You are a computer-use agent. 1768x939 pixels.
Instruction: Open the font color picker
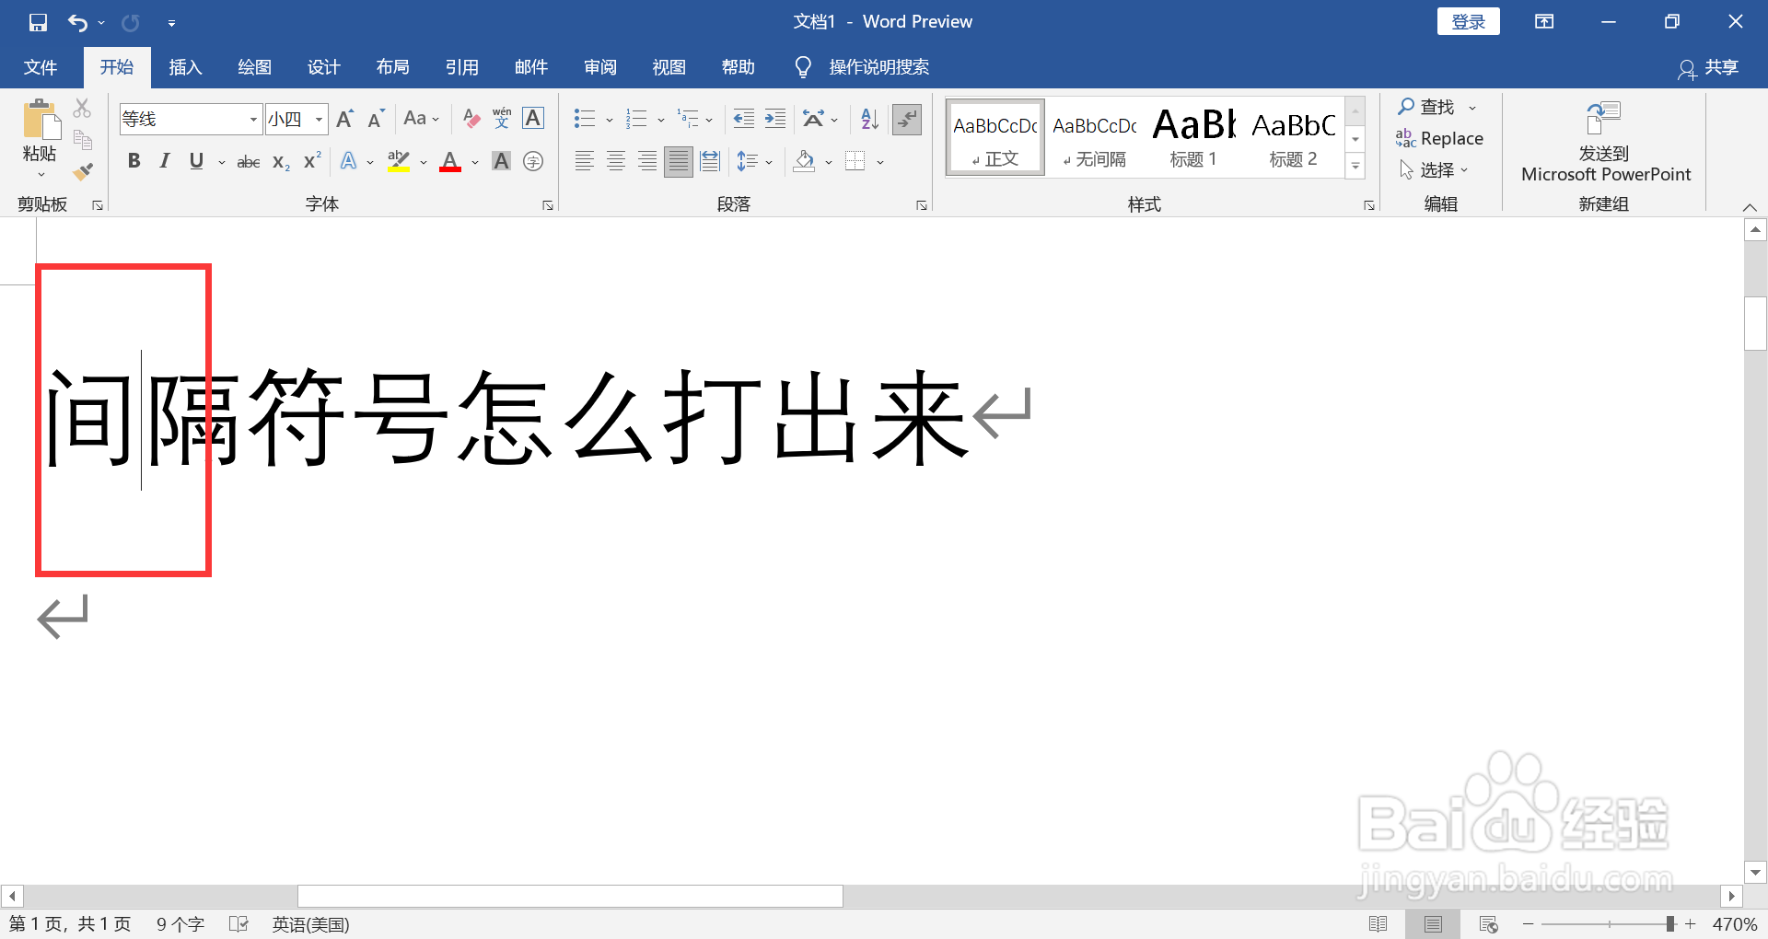tap(449, 161)
